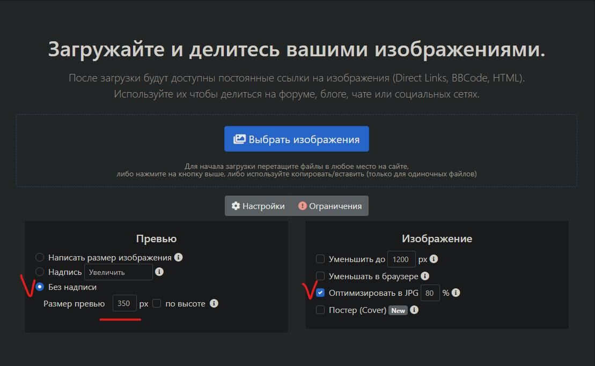Open the 'Настройки' settings tab
Image resolution: width=595 pixels, height=366 pixels.
click(x=258, y=206)
